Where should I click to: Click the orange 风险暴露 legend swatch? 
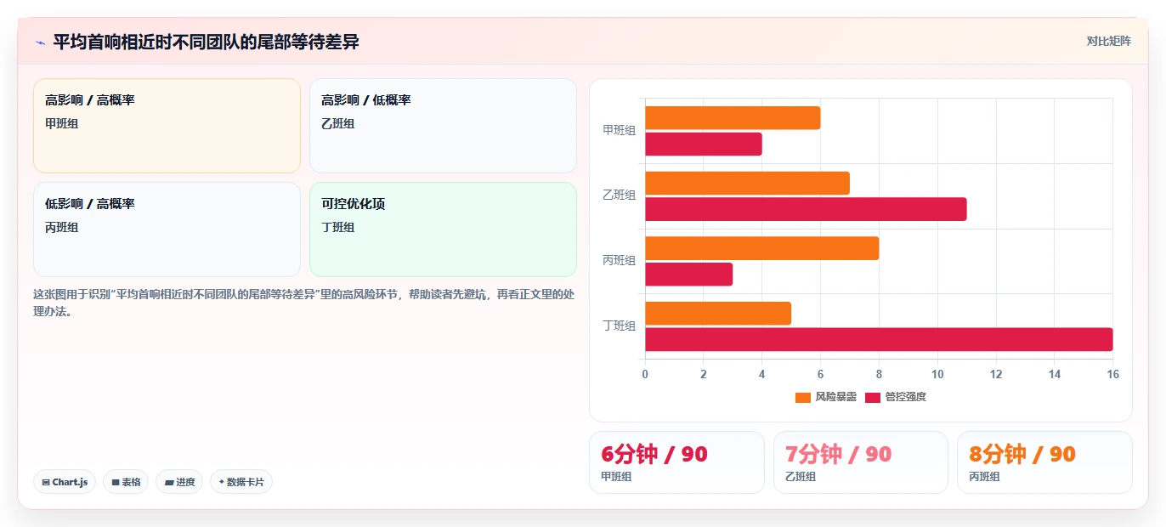point(803,398)
